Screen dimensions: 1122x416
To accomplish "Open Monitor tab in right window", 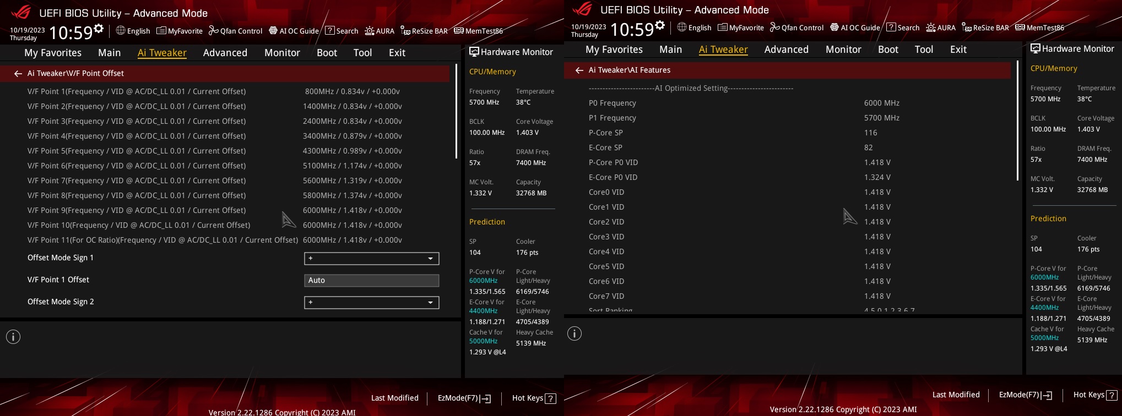I will click(843, 49).
